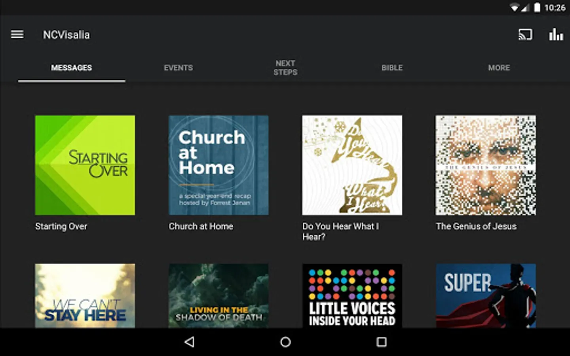Open the Church at Home artwork
This screenshot has height=356, width=570.
coord(218,165)
